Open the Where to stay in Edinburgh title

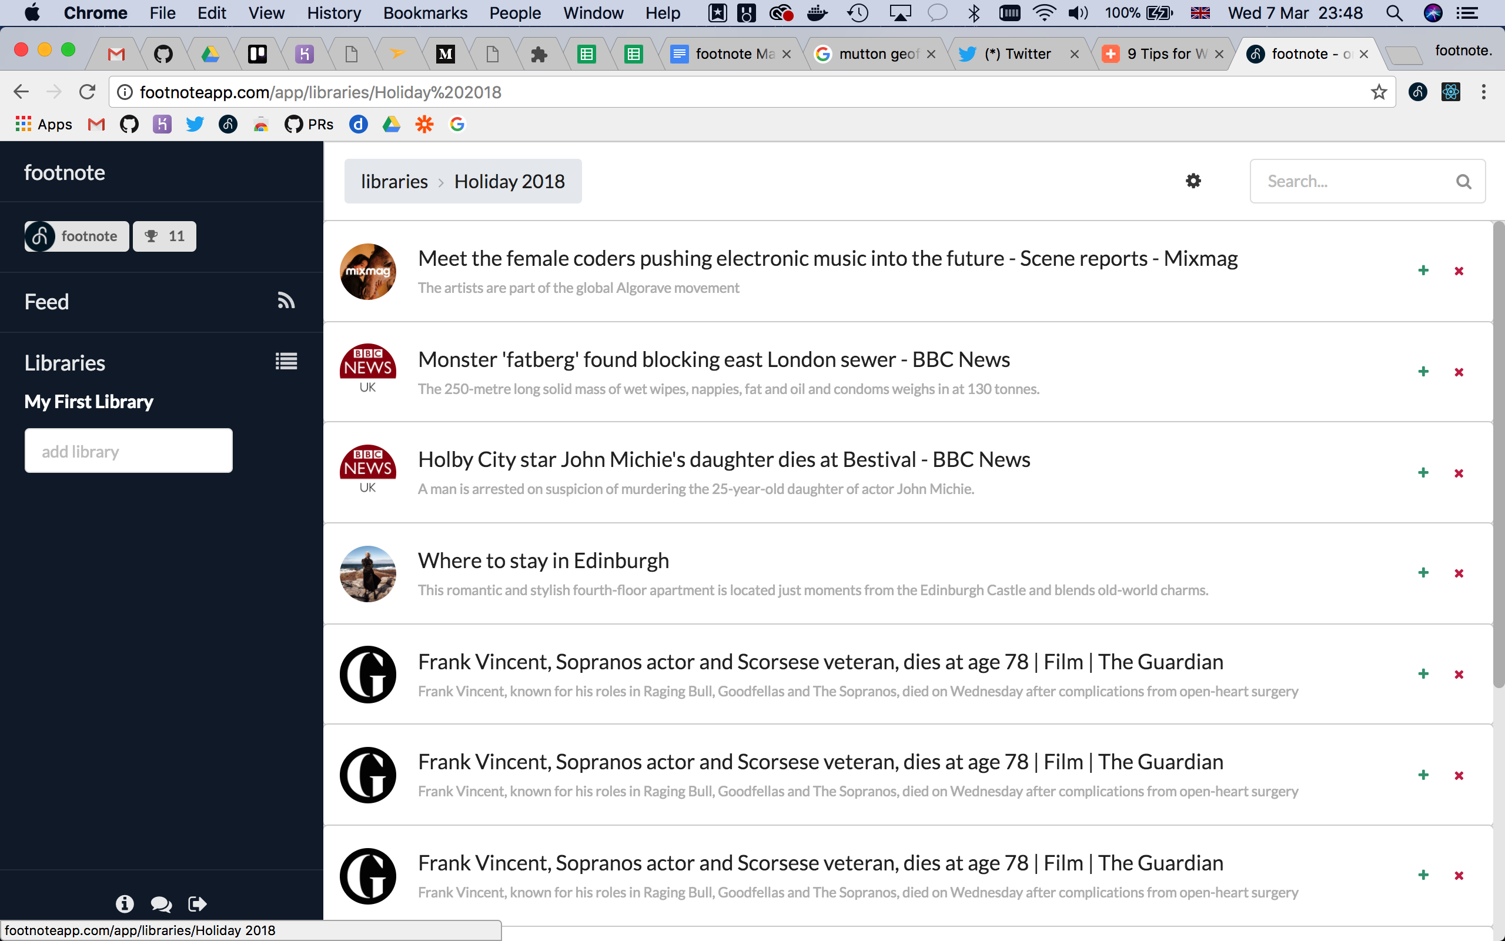pos(544,560)
